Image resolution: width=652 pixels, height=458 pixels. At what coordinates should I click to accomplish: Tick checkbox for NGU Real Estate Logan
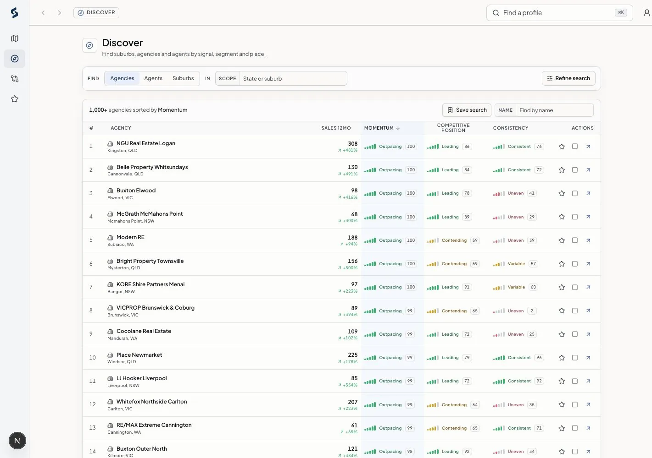pos(575,147)
